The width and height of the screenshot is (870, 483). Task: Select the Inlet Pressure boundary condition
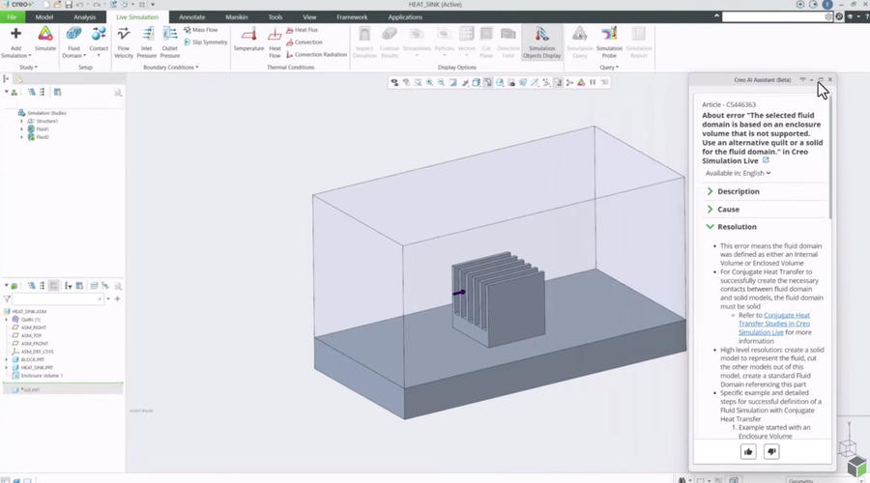pyautogui.click(x=147, y=43)
